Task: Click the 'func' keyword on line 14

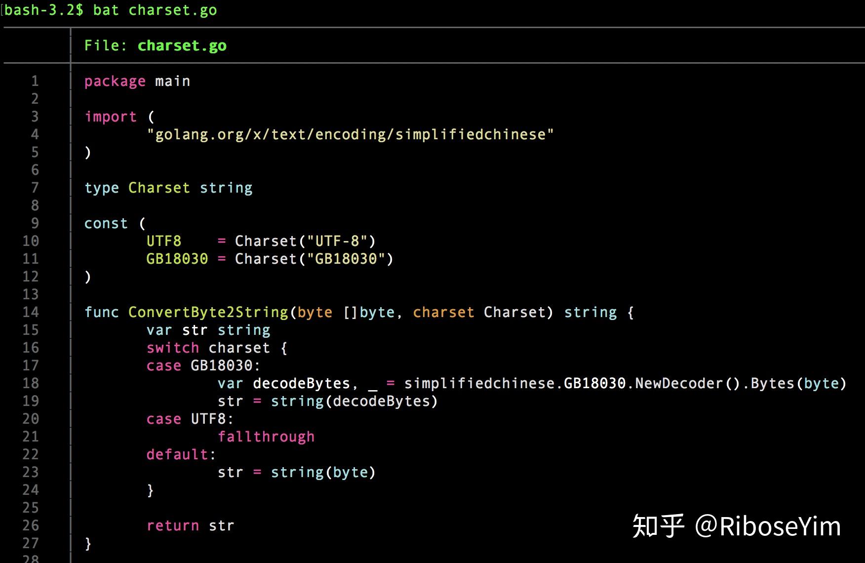Action: pos(102,313)
